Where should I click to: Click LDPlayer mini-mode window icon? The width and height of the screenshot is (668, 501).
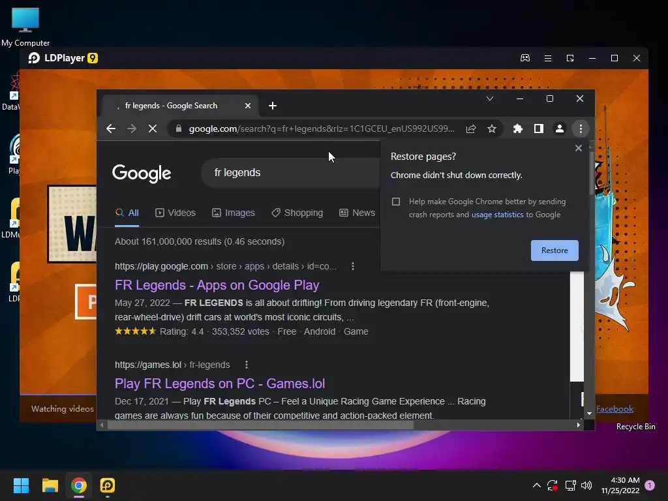click(x=570, y=58)
